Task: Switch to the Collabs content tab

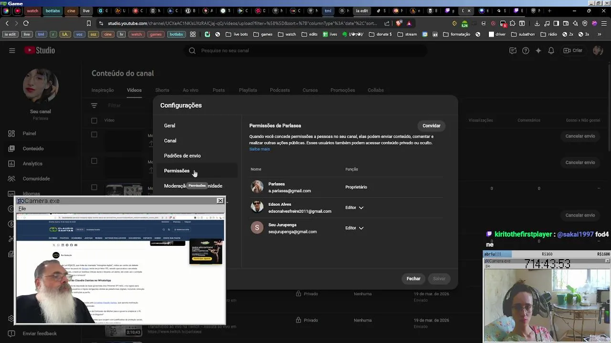Action: pos(376,90)
